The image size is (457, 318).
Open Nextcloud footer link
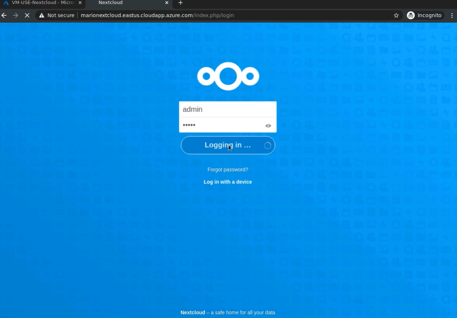[193, 312]
